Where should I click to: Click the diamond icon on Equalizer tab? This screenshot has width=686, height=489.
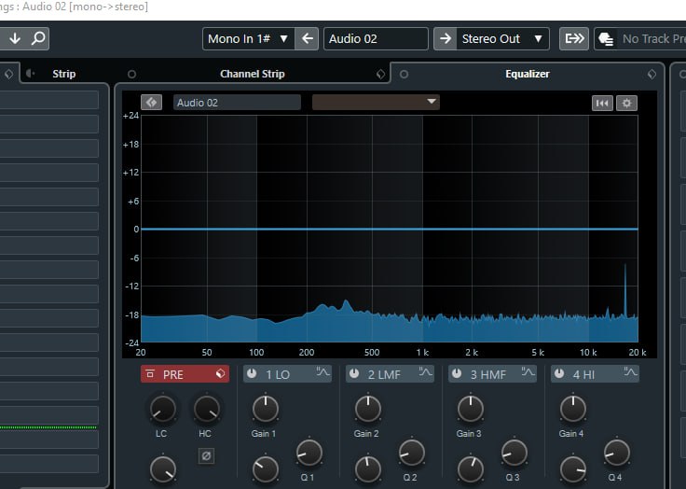pyautogui.click(x=652, y=74)
